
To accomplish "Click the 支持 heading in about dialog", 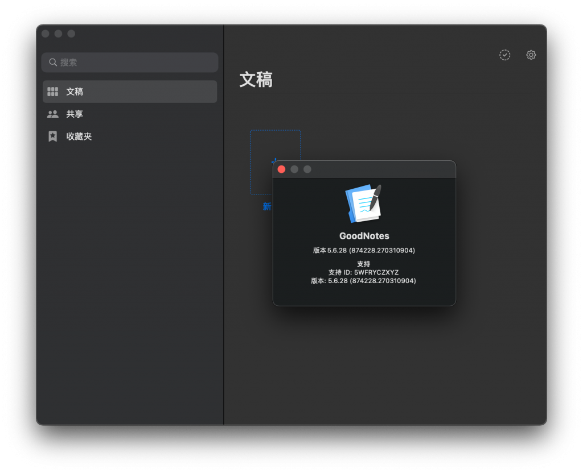I will click(364, 264).
